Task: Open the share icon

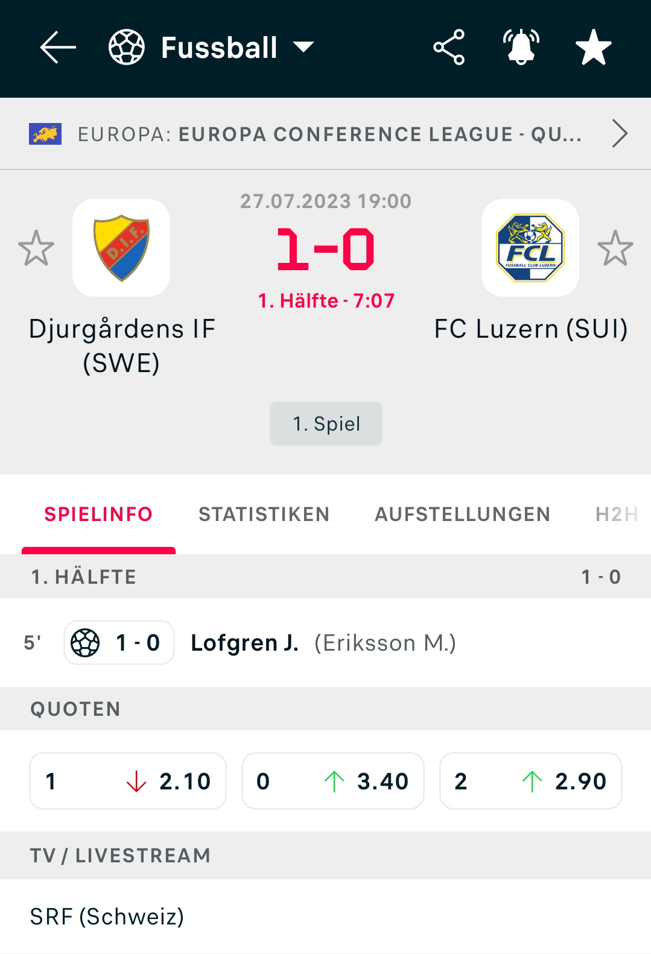Action: [x=449, y=47]
